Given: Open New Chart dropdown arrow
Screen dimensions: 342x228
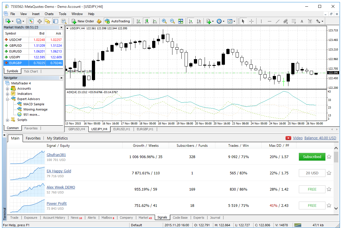Looking at the screenshot, I should pos(13,21).
